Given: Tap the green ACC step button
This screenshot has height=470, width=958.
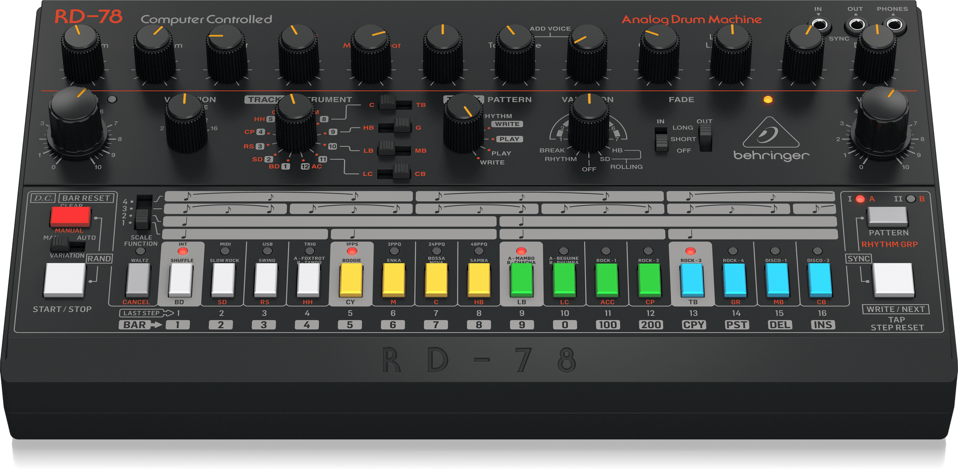Looking at the screenshot, I should 607,280.
